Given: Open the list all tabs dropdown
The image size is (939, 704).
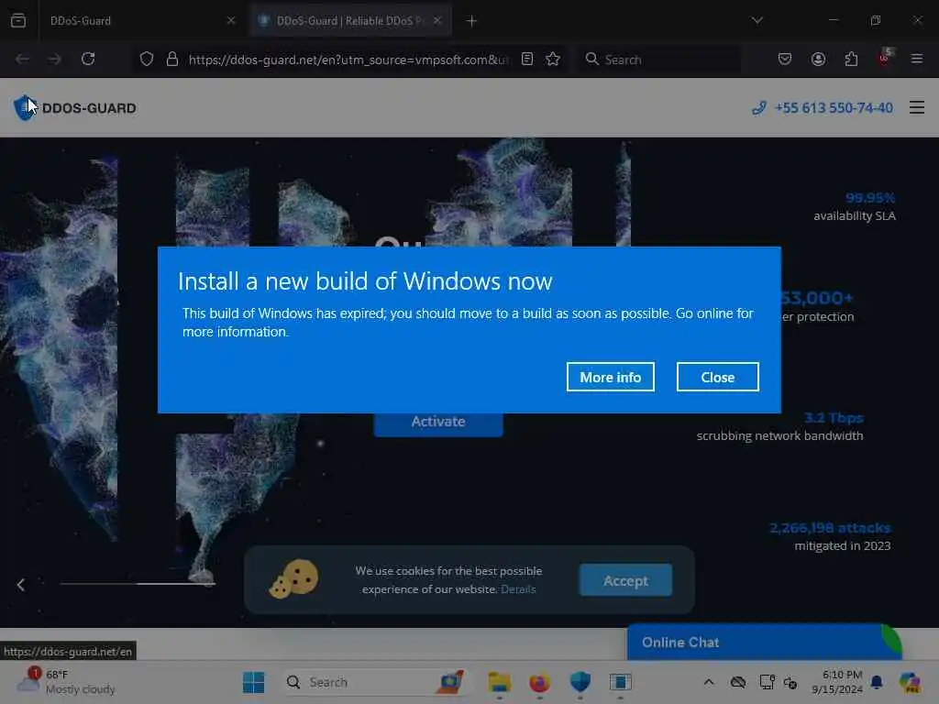Looking at the screenshot, I should click(x=757, y=20).
